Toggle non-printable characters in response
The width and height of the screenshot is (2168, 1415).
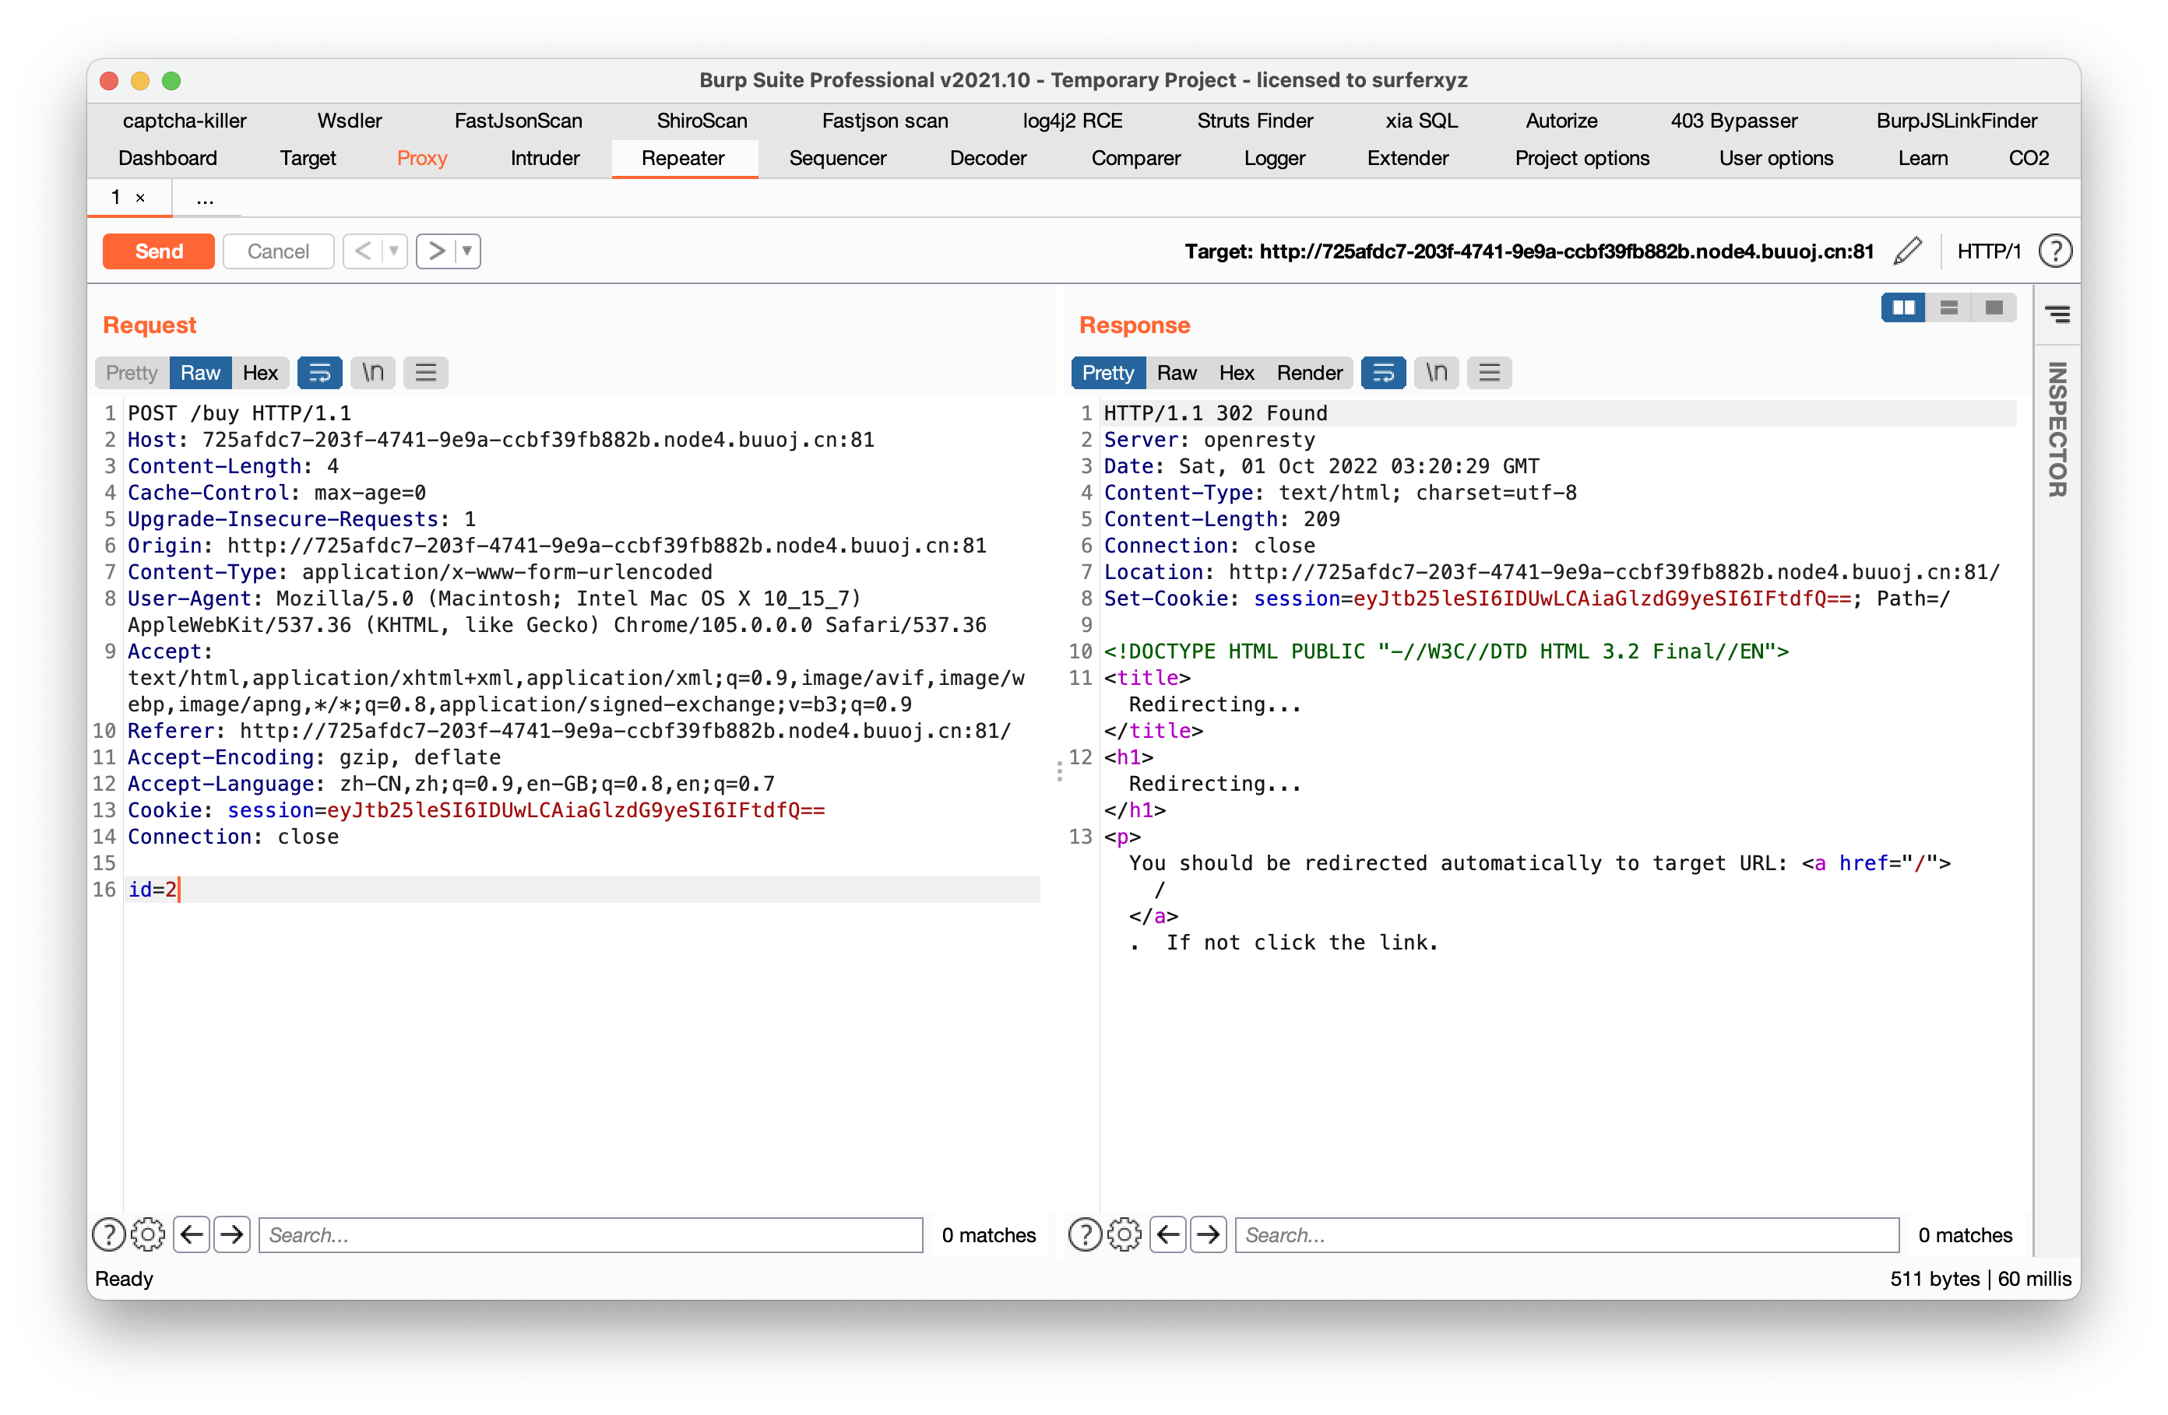click(x=1437, y=372)
